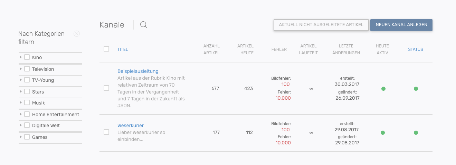Enable the Kino category checkbox
This screenshot has height=165, width=456.
pos(27,57)
